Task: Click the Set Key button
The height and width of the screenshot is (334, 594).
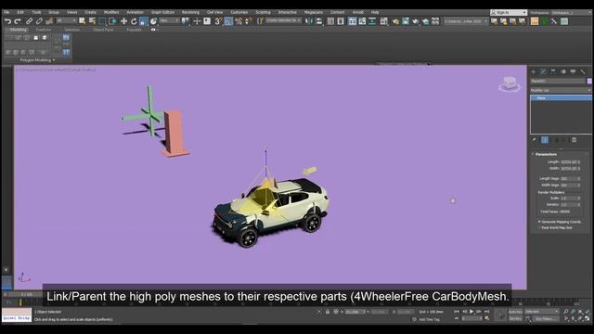Action: (515, 319)
